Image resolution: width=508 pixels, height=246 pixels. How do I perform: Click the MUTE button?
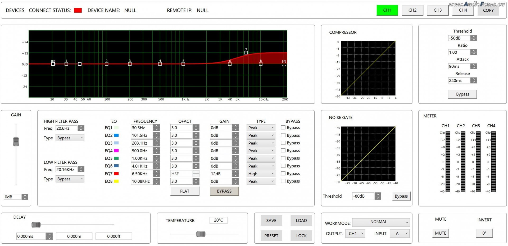click(x=441, y=233)
